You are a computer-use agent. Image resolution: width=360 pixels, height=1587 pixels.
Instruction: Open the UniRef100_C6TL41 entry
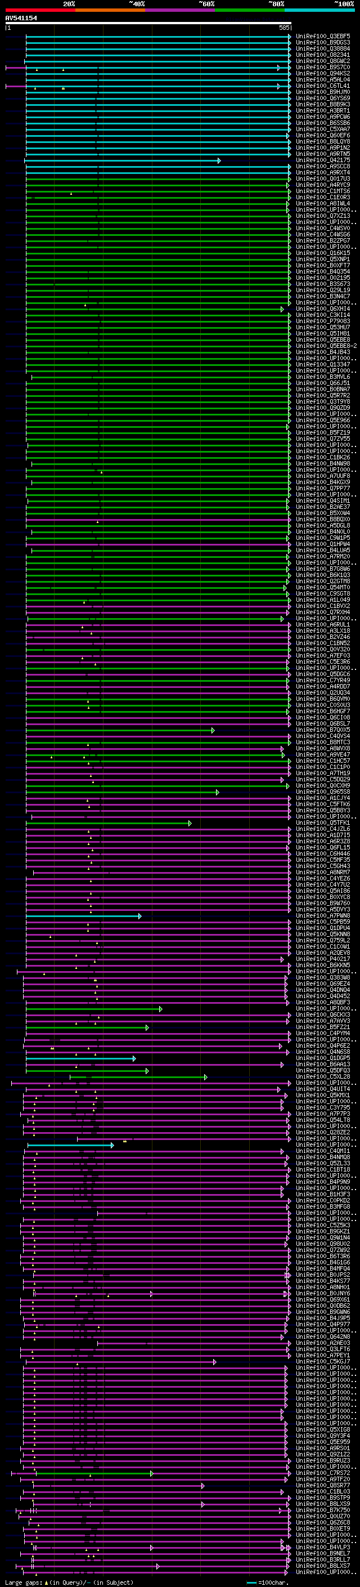point(323,86)
